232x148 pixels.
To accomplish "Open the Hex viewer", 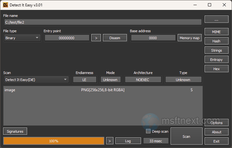I will (x=217, y=69).
